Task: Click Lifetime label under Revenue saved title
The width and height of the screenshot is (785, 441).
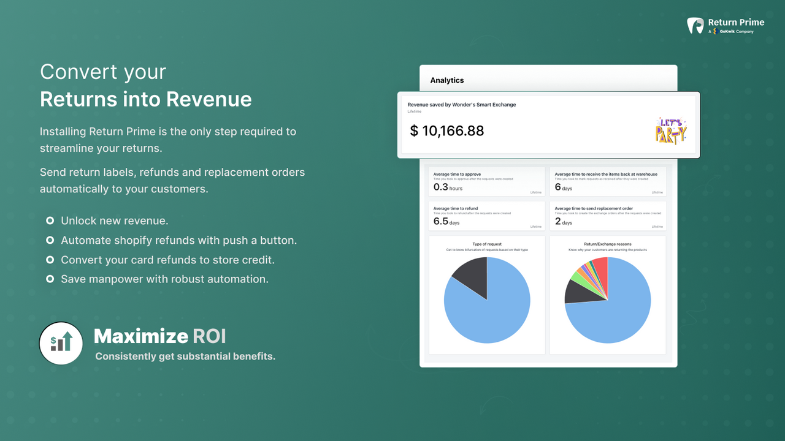Action: (x=413, y=111)
